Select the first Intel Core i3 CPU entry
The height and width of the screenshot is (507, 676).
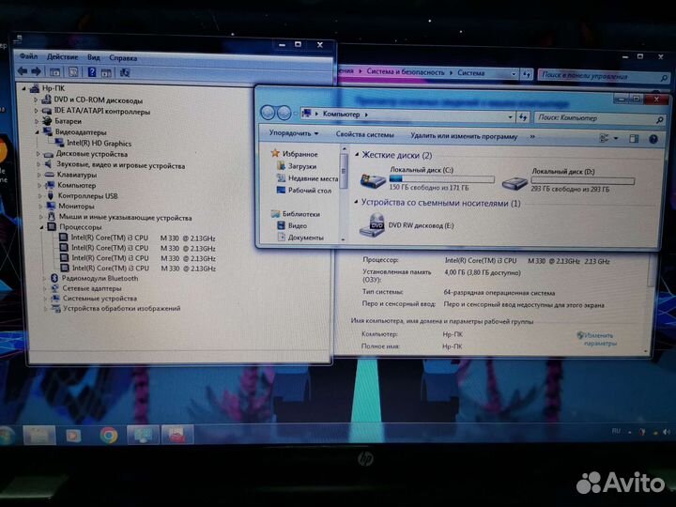(143, 238)
